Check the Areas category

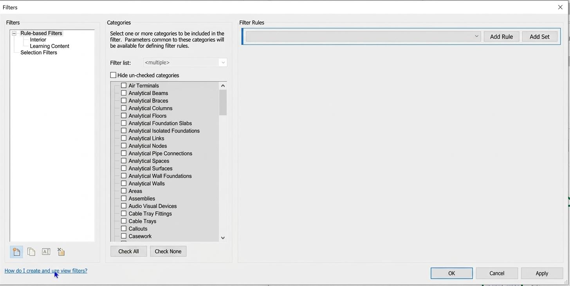pyautogui.click(x=124, y=191)
